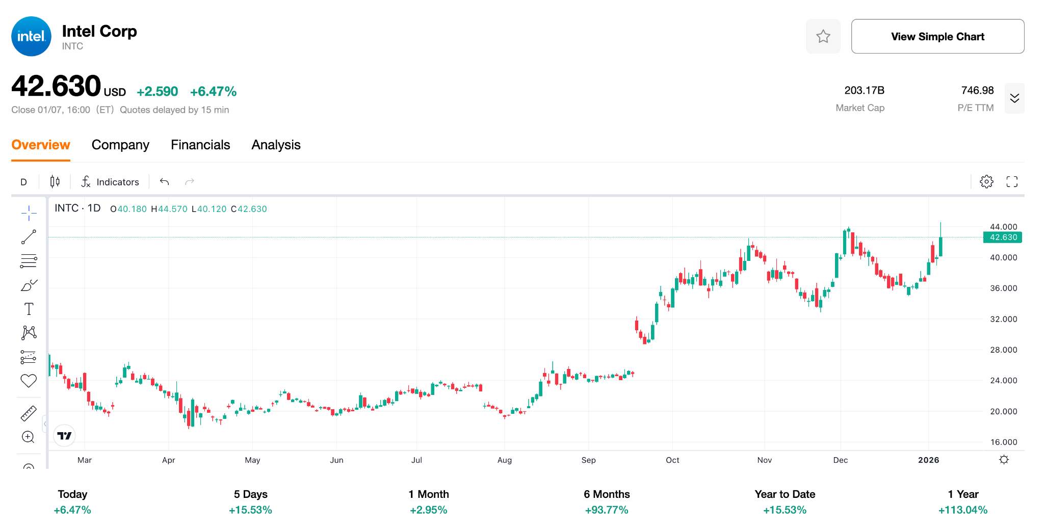Viewport: 1044px width, 531px height.
Task: Toggle fullscreen mode for the chart
Action: [x=1012, y=181]
